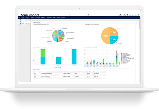
Task: Click the user profile icon
Action: click(x=138, y=15)
